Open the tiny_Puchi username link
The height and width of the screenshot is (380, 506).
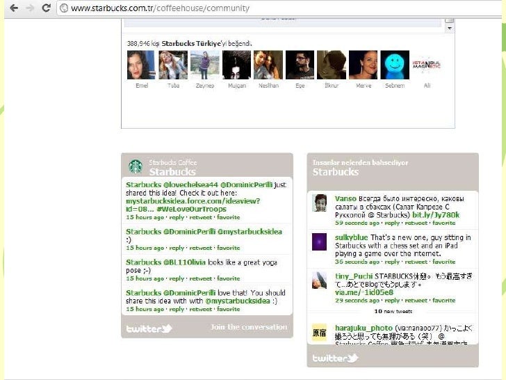(x=354, y=276)
